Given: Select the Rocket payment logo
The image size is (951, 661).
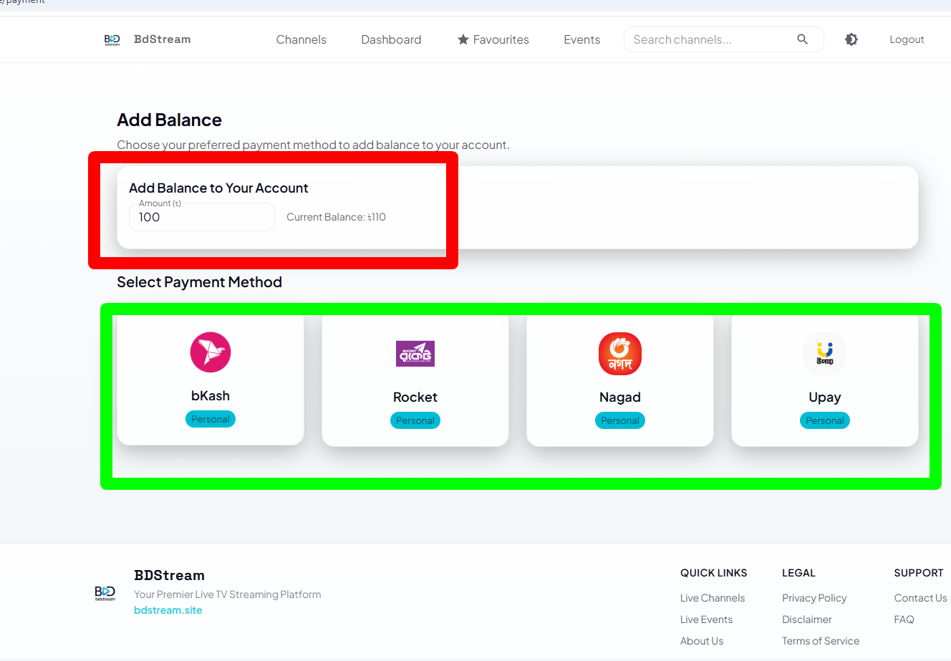Looking at the screenshot, I should (415, 354).
